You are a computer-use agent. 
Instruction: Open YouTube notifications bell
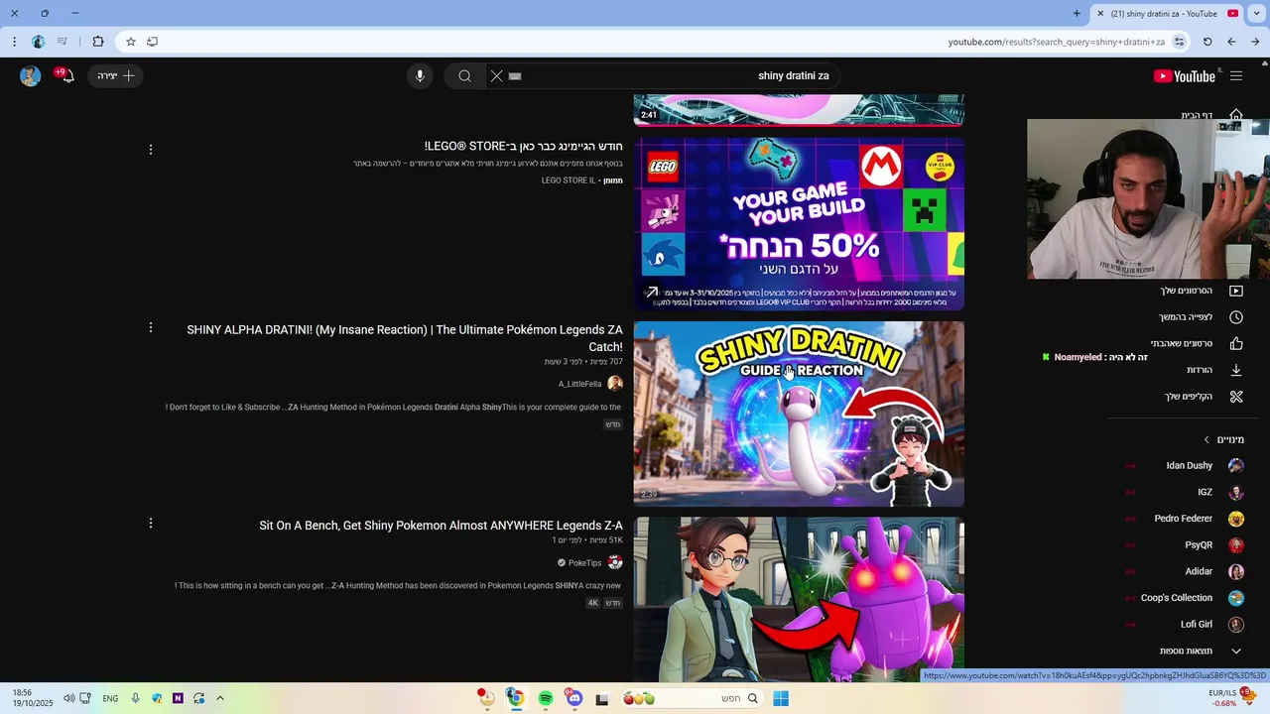66,76
